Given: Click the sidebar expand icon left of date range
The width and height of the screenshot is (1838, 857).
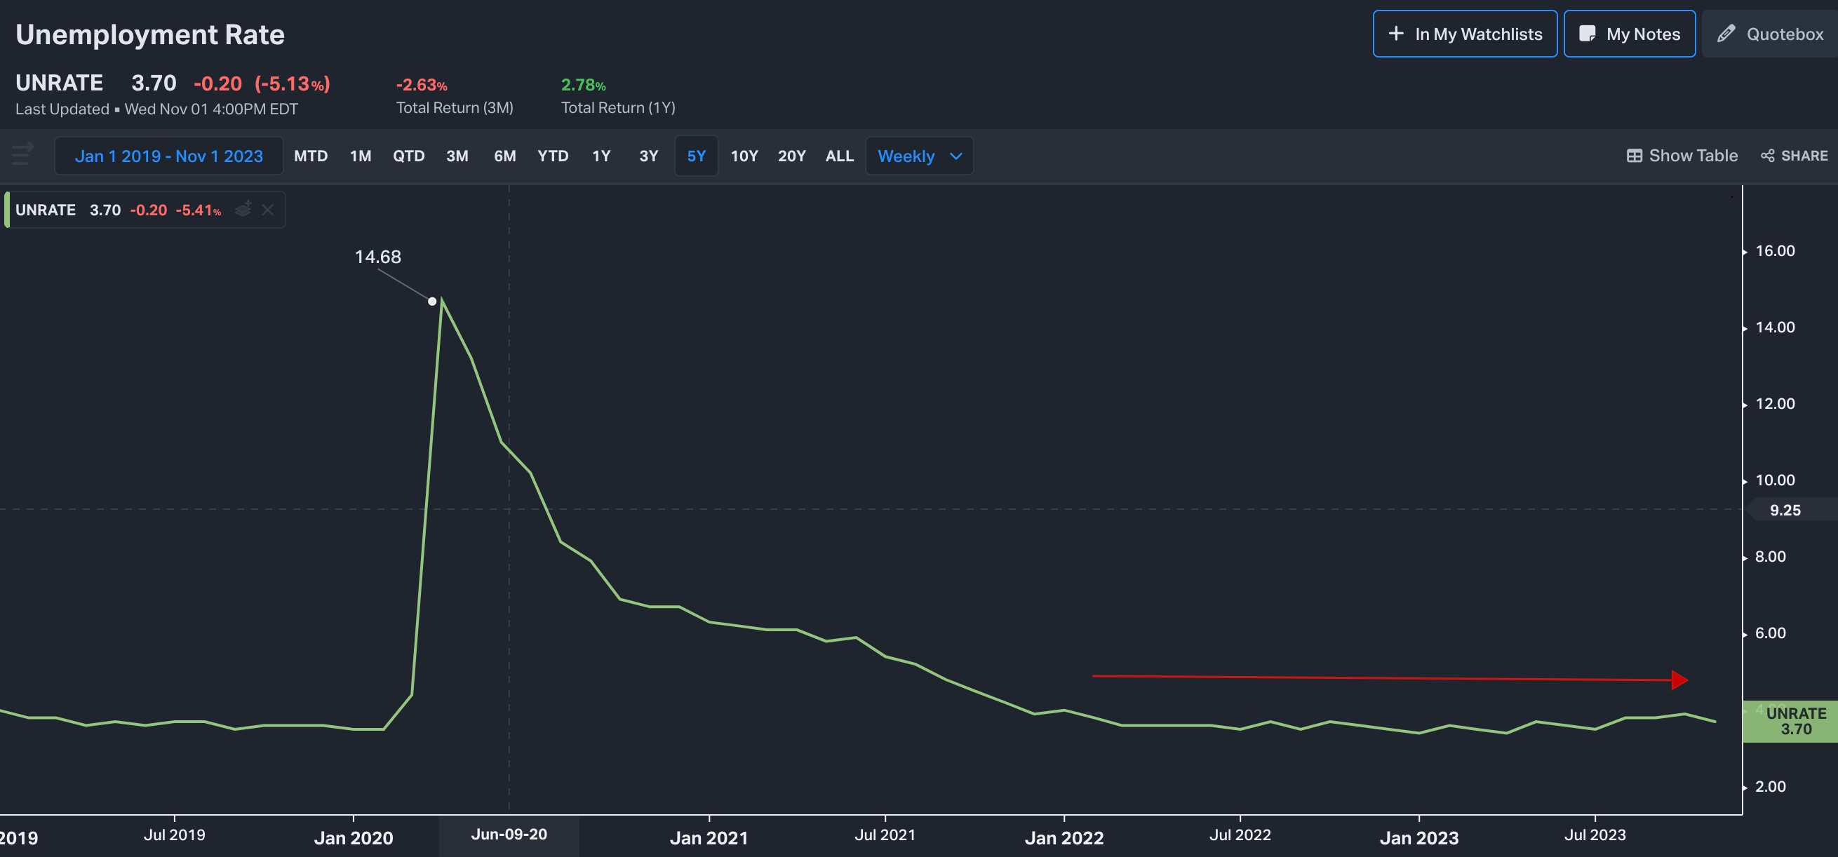Looking at the screenshot, I should pos(23,154).
